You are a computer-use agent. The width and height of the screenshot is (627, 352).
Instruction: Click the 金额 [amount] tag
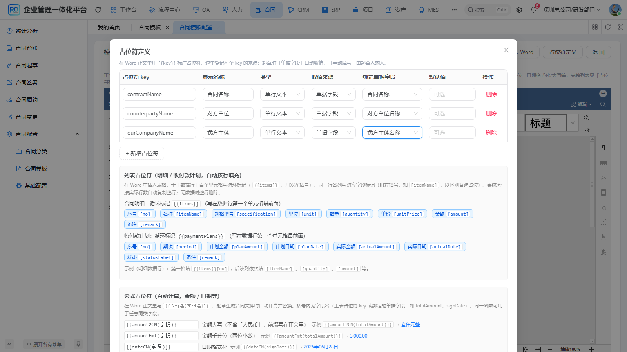point(452,214)
